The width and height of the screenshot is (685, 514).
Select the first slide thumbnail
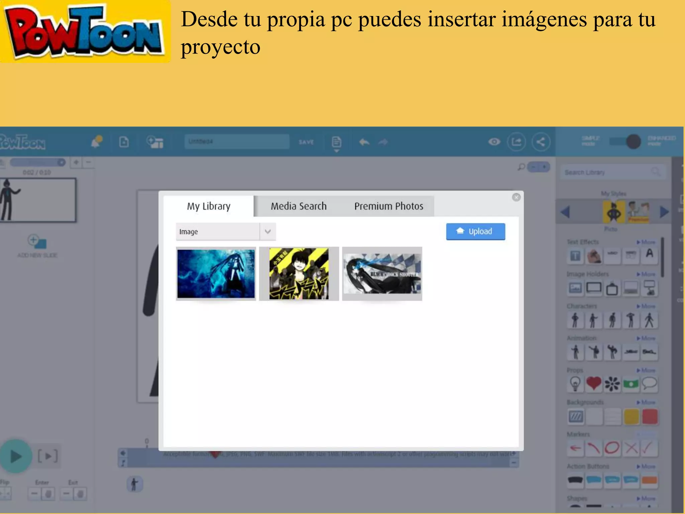[38, 200]
